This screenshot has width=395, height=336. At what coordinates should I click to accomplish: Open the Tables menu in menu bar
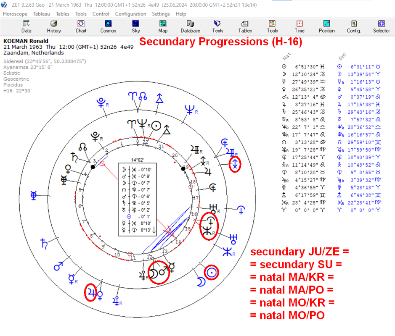tap(63, 14)
